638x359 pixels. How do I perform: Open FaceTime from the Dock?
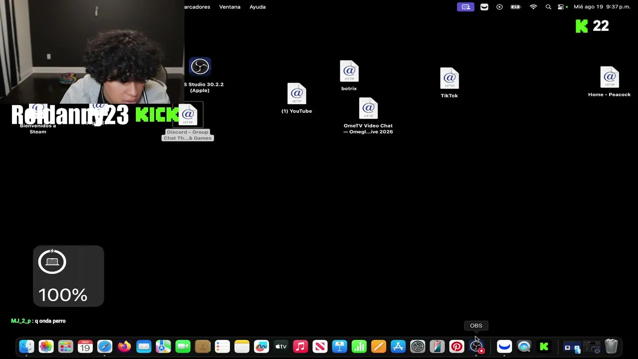pos(183,346)
